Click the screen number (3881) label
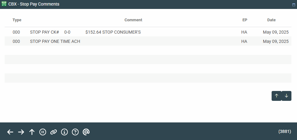This screenshot has width=297, height=140. pyautogui.click(x=285, y=131)
